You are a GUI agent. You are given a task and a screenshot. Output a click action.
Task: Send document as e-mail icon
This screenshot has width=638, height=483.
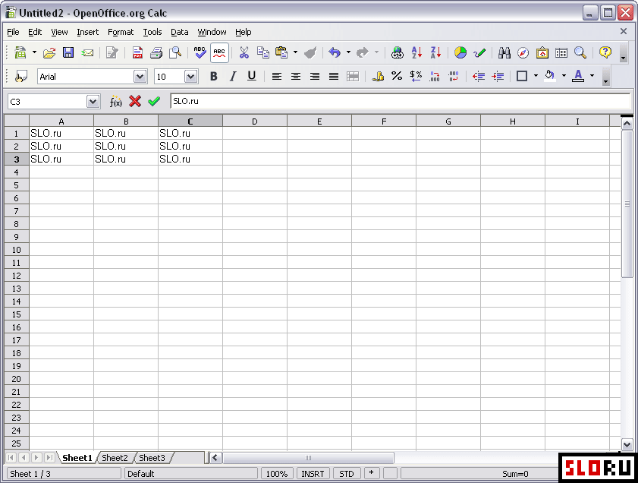[x=87, y=52]
